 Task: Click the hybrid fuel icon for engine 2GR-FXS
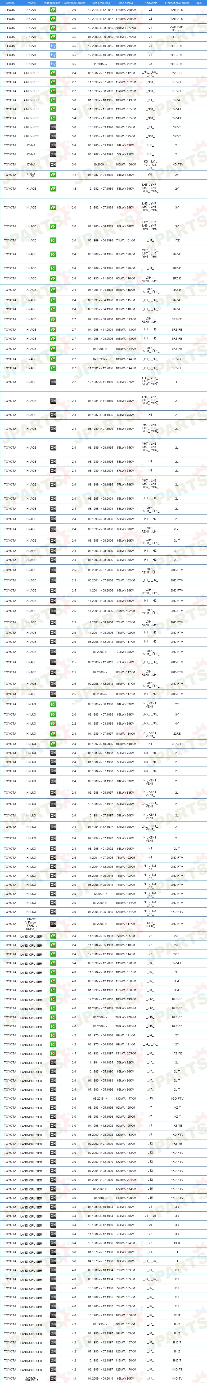coord(53,64)
